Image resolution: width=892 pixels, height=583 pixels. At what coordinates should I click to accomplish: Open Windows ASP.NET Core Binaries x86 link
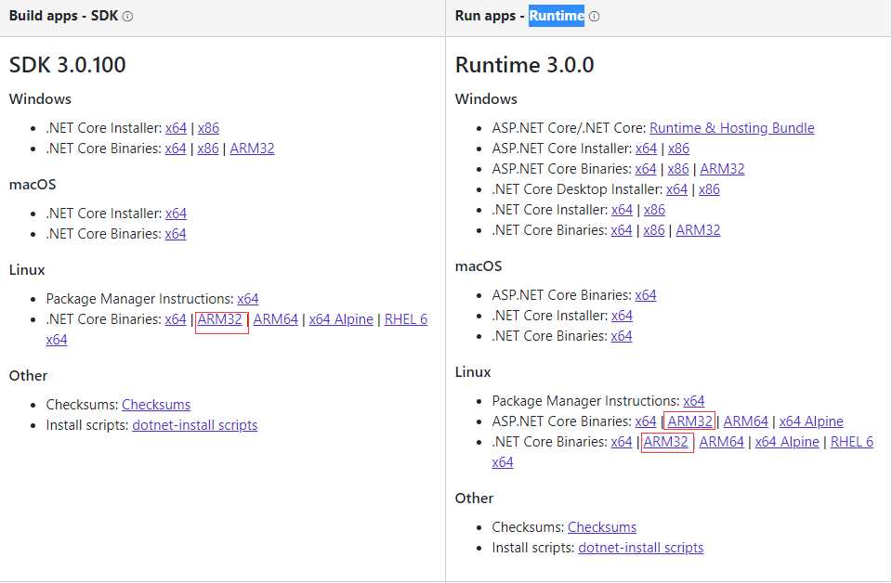(677, 169)
